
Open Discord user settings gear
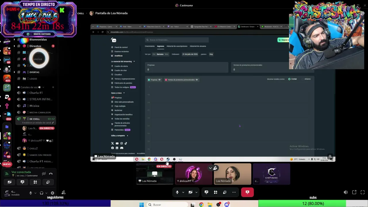(x=52, y=193)
